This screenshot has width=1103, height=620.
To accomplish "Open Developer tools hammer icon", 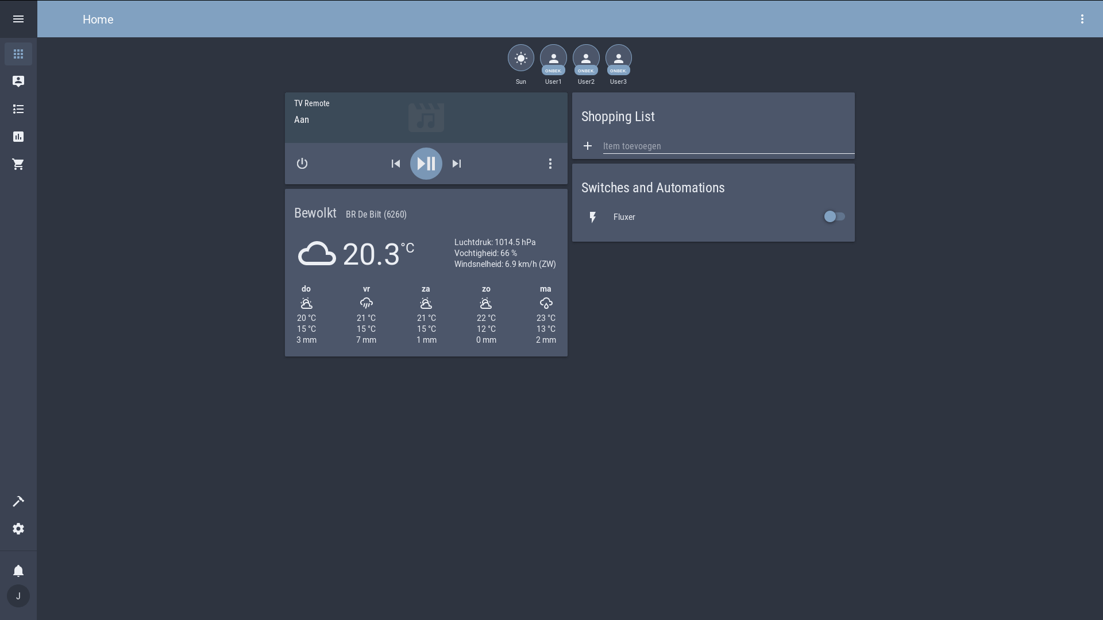I will coord(18,501).
